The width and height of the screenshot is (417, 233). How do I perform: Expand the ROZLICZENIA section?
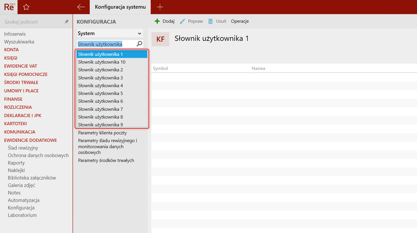[18, 107]
